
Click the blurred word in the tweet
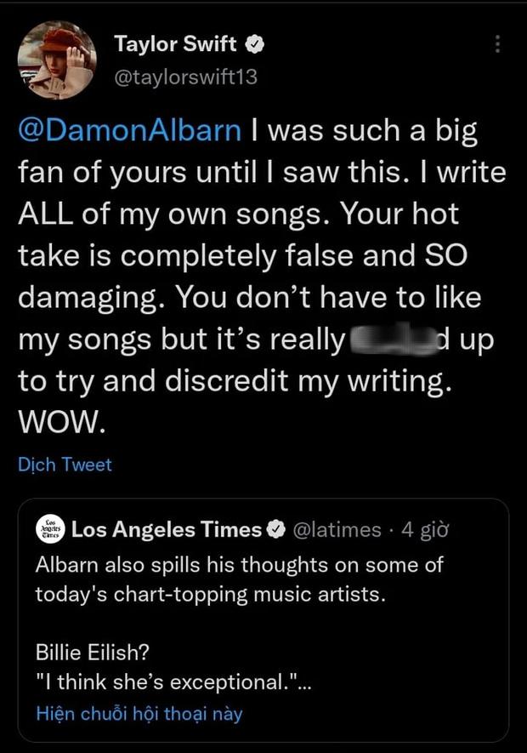[x=391, y=341]
